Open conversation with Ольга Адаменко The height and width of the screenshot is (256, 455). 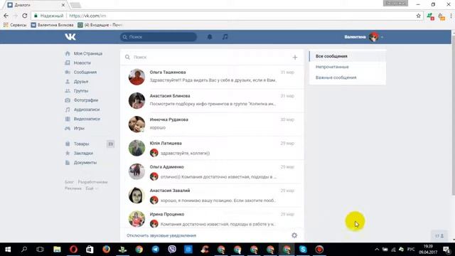pos(212,171)
